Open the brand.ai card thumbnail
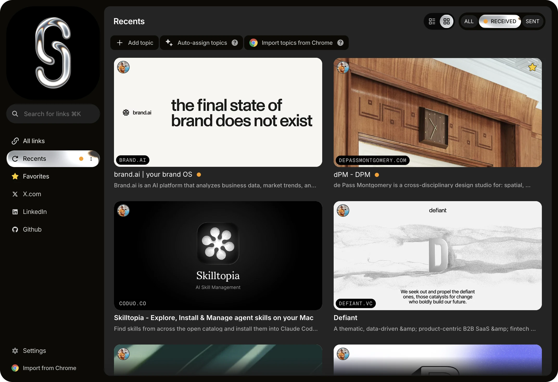The width and height of the screenshot is (558, 382). 218,112
